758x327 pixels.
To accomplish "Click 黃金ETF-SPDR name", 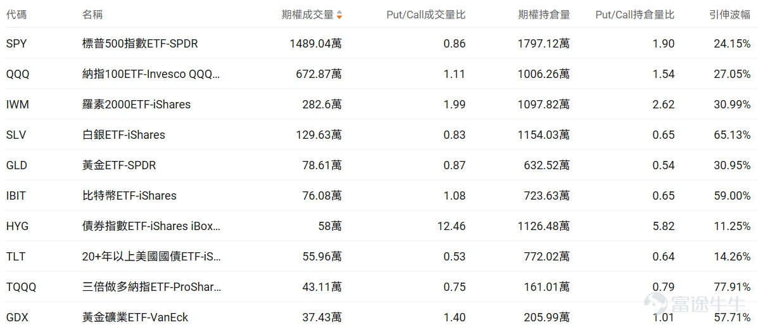I will pyautogui.click(x=119, y=165).
